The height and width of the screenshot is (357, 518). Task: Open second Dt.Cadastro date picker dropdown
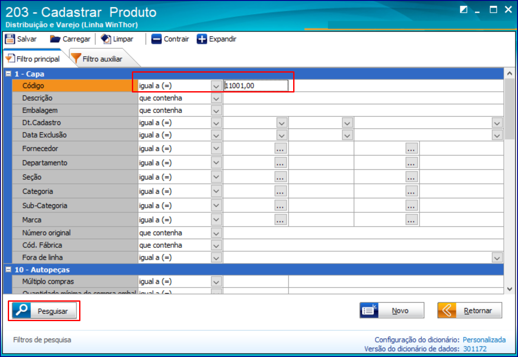pos(347,123)
